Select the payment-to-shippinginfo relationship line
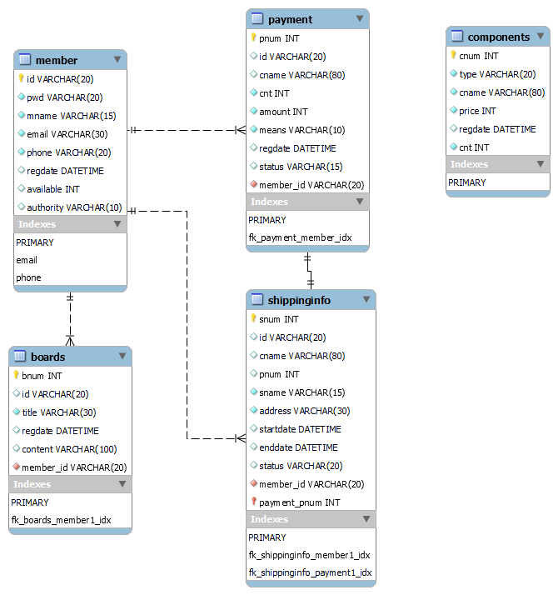 (309, 271)
